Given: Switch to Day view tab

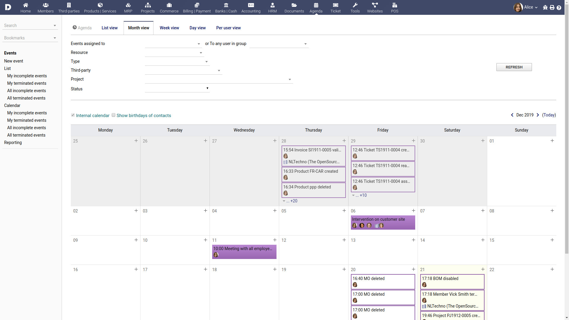Looking at the screenshot, I should click(197, 28).
